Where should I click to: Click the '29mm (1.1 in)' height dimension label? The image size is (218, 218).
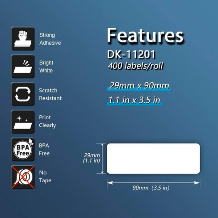(x=92, y=158)
